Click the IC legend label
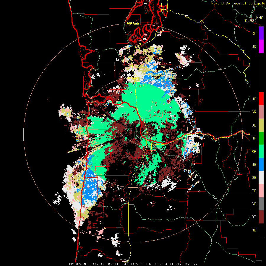Image resolution: width=266 pixels, height=266 pixels. coord(254,191)
